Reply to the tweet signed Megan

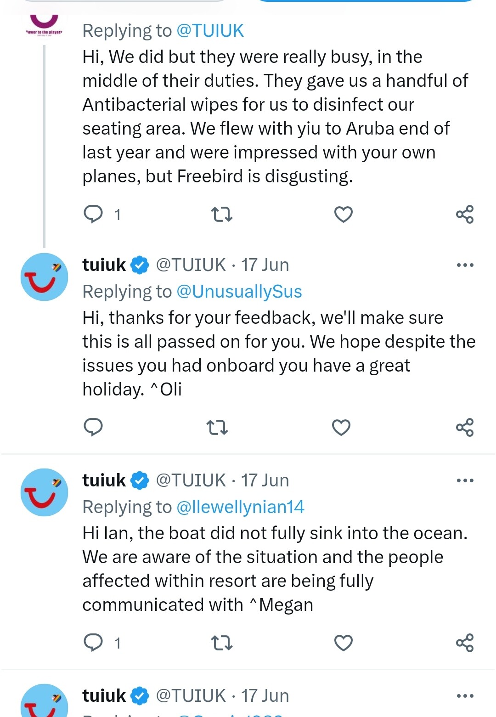[x=94, y=643]
